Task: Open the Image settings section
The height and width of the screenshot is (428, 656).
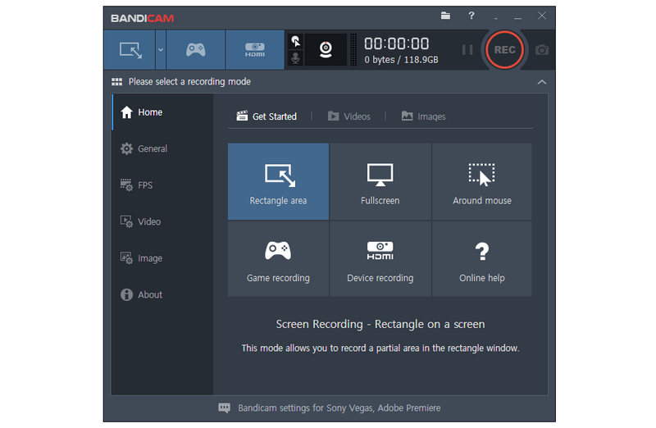Action: point(162,258)
